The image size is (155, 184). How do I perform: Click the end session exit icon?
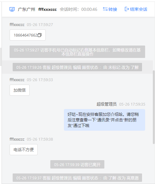point(127,9)
